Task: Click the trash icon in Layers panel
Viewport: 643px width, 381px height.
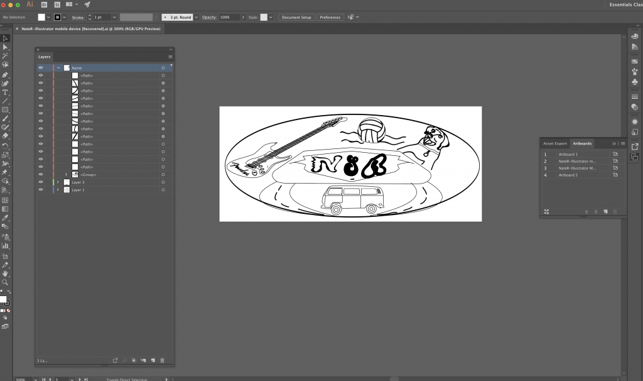Action: [163, 360]
